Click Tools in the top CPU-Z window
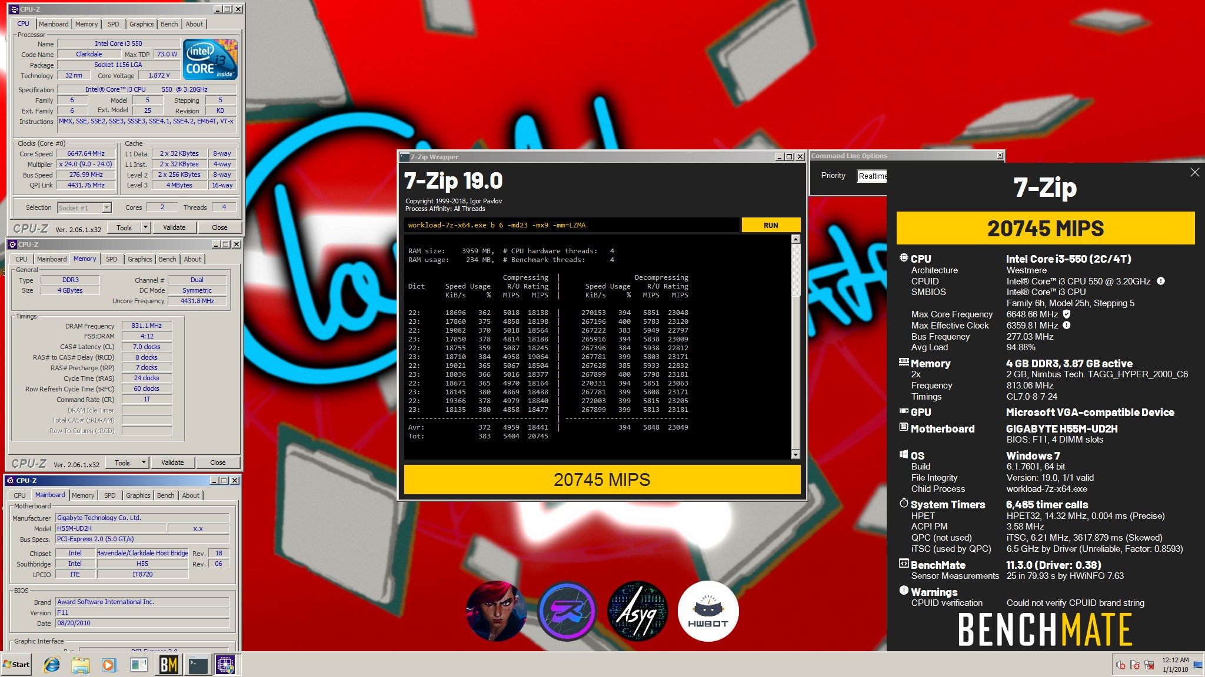Viewport: 1205px width, 677px height. coord(124,227)
